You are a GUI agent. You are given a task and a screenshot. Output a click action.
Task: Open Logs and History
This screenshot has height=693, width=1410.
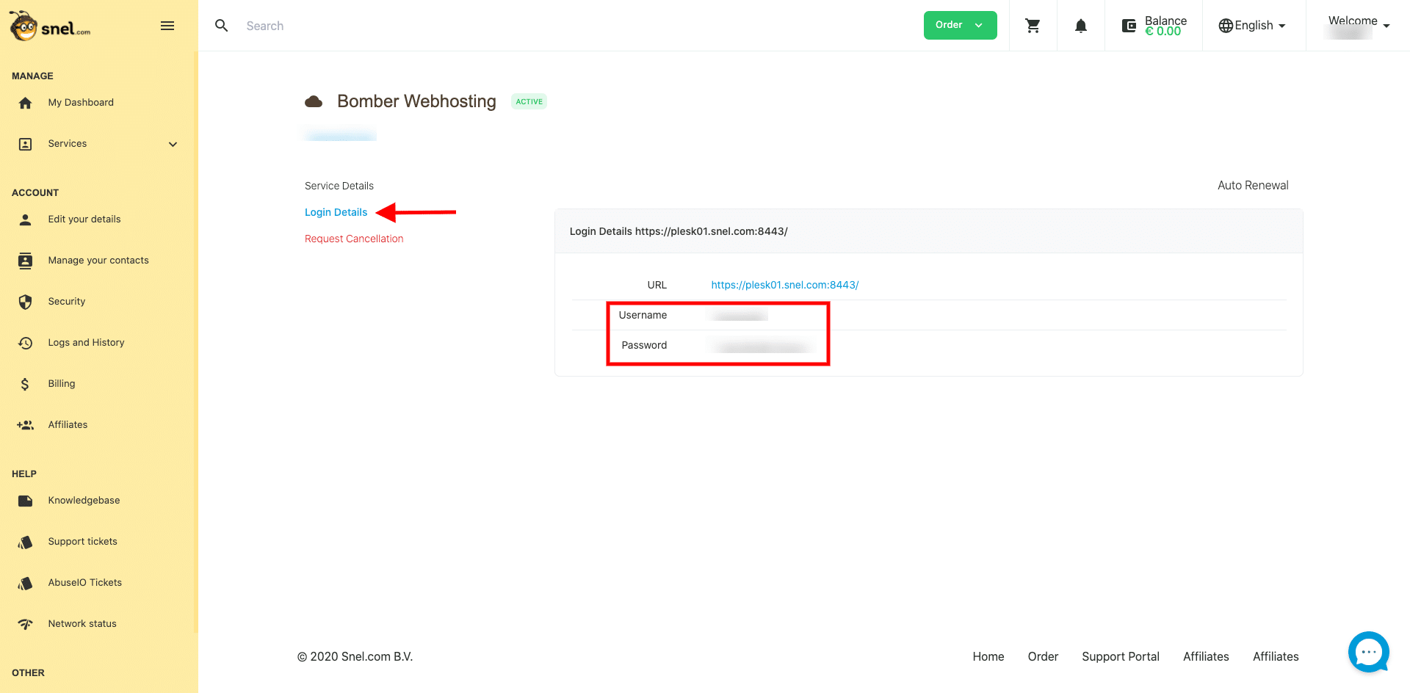86,343
